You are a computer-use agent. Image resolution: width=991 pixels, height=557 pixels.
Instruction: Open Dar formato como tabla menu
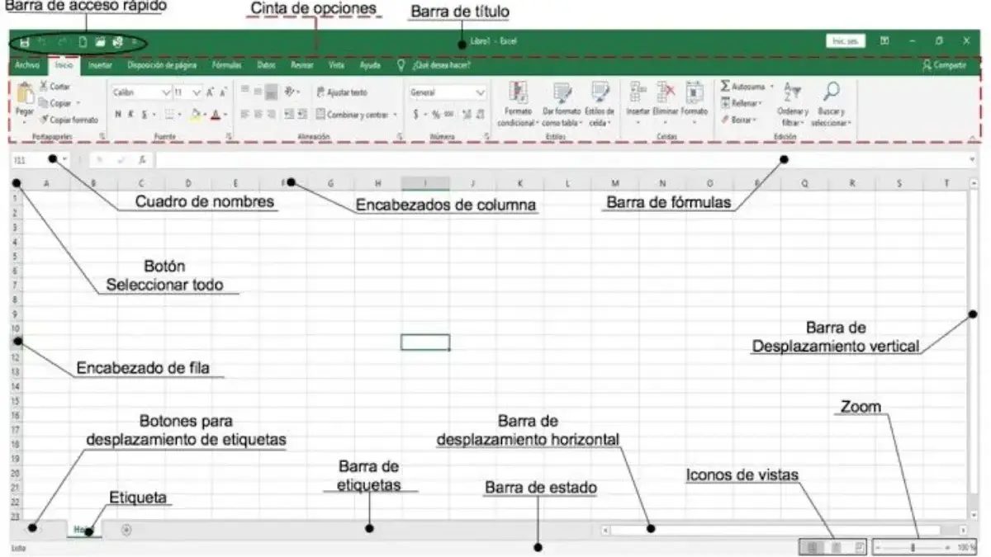[x=562, y=103]
